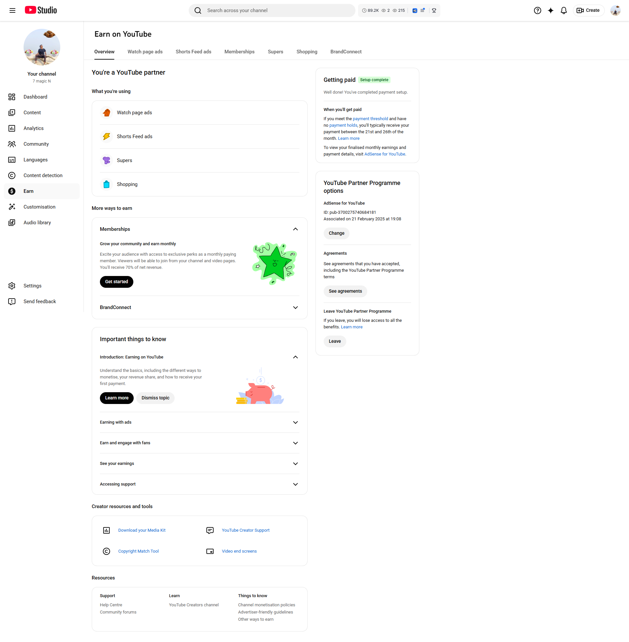Click the sparkle Ask Studio icon
The width and height of the screenshot is (629, 642).
[550, 10]
